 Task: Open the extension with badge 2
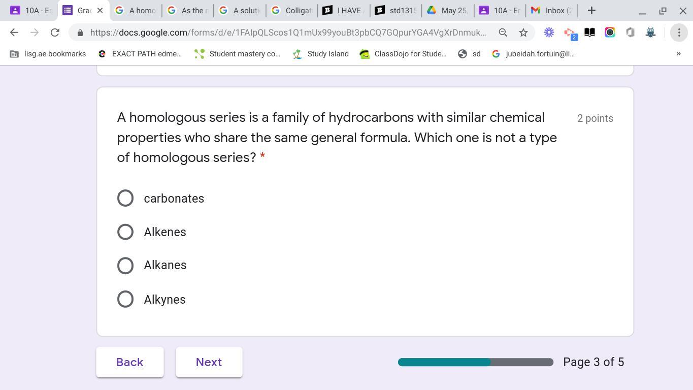click(570, 33)
